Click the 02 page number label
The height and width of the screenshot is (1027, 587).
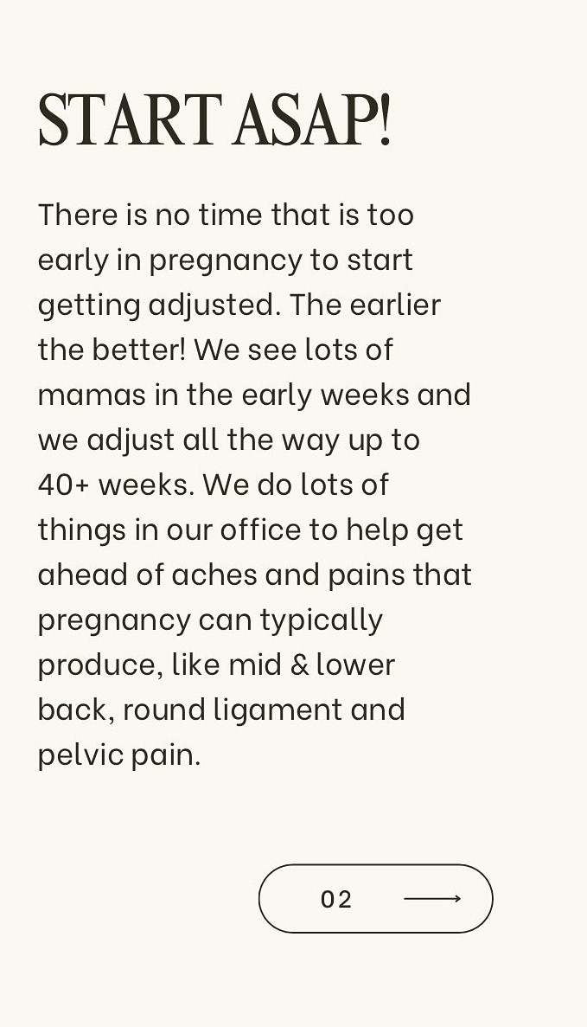(x=336, y=899)
